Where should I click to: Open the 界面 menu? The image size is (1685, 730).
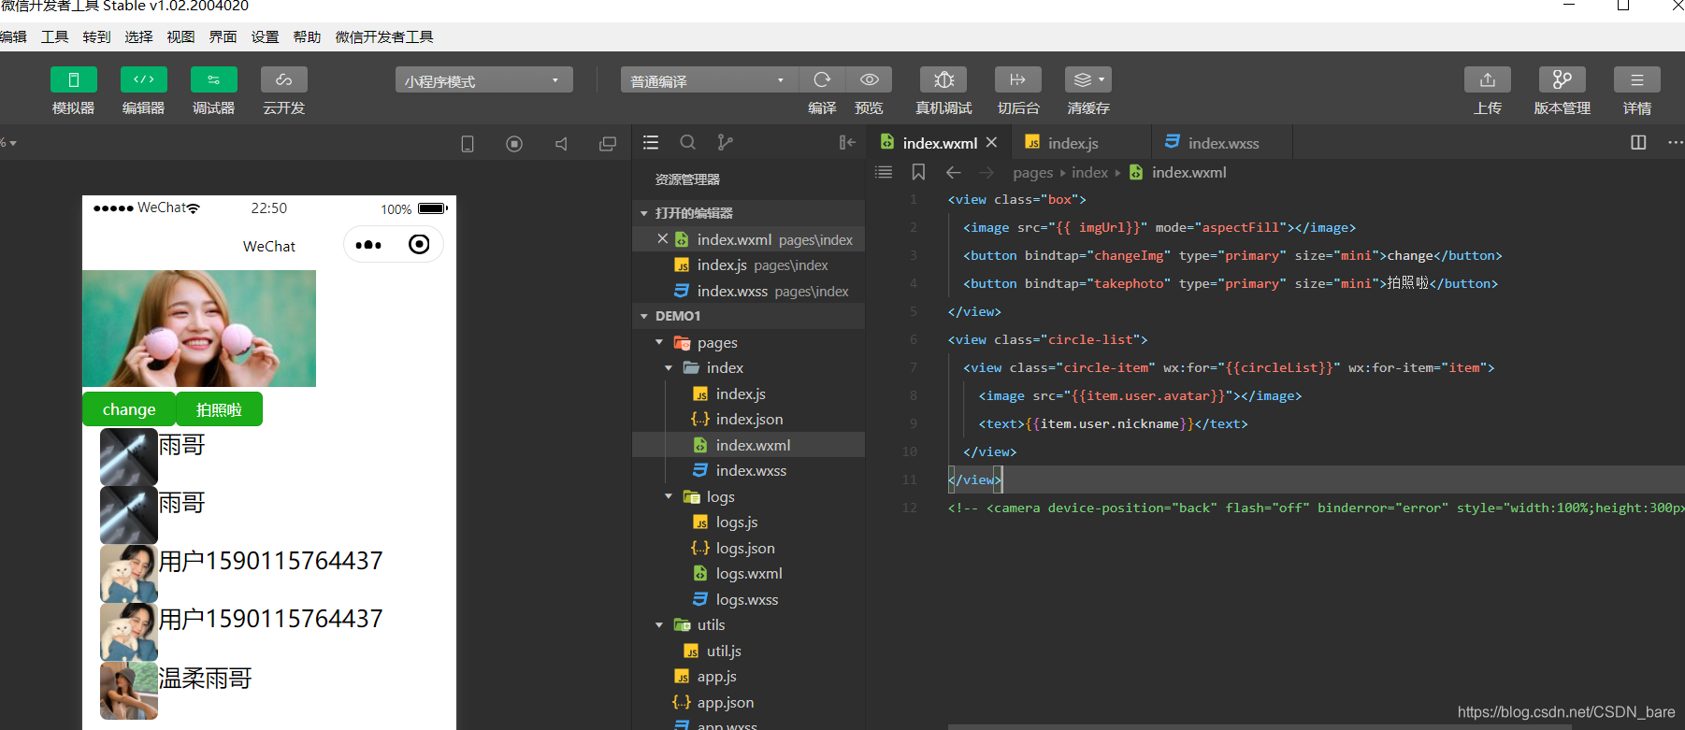[223, 37]
